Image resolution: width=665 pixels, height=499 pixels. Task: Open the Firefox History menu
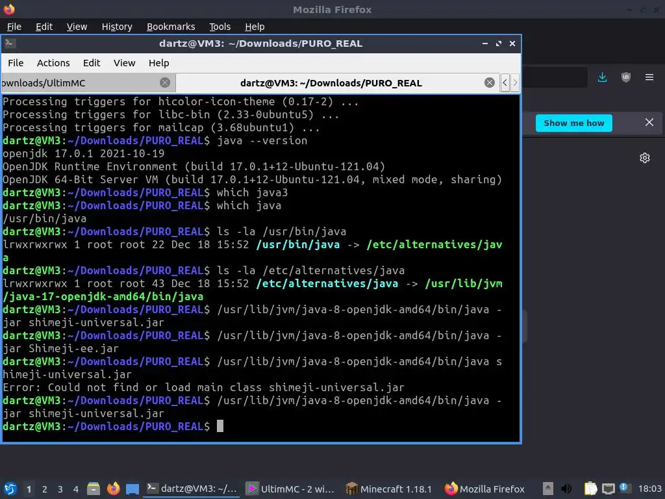[x=117, y=27]
